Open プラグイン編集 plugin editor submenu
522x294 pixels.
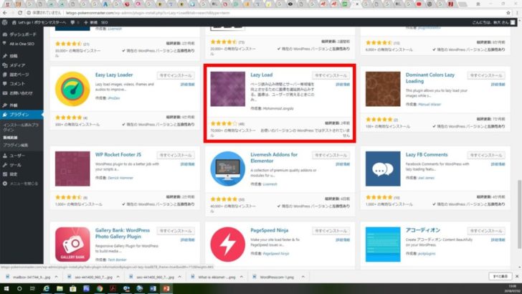15,145
